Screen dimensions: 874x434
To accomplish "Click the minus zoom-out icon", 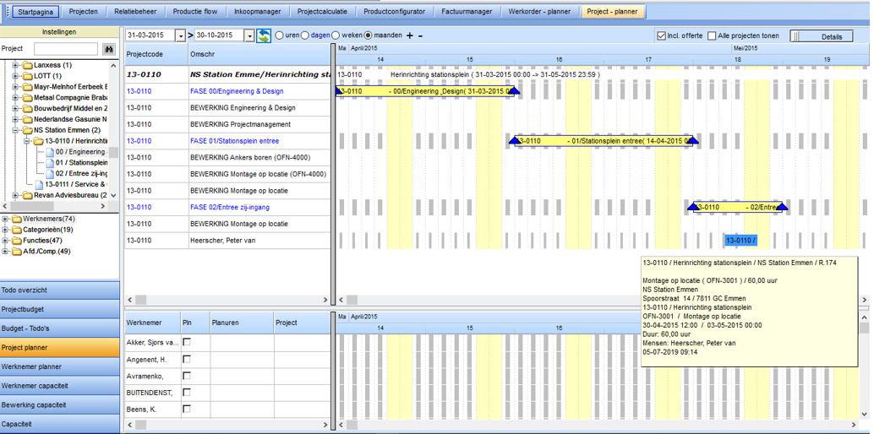I will (x=420, y=35).
